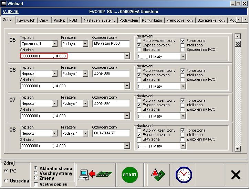Select the Vsechny strany option
Viewport: 249px width, 189px height.
(36, 174)
